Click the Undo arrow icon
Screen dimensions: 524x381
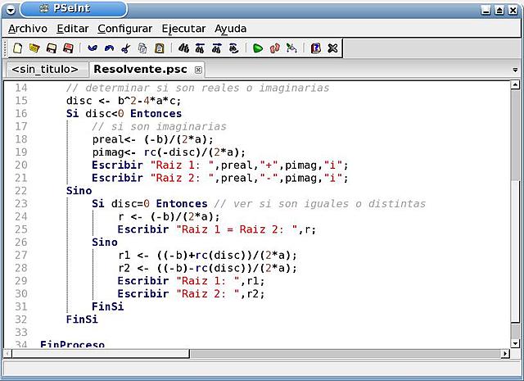[x=93, y=48]
